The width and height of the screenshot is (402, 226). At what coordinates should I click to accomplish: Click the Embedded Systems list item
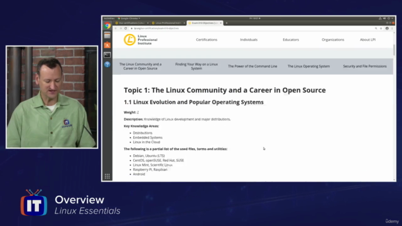[148, 137]
